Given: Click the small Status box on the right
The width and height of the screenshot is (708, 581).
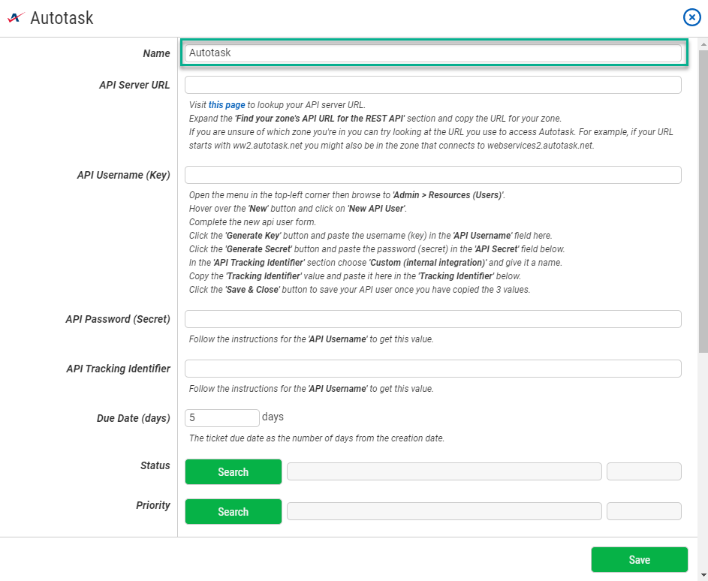Looking at the screenshot, I should click(643, 471).
